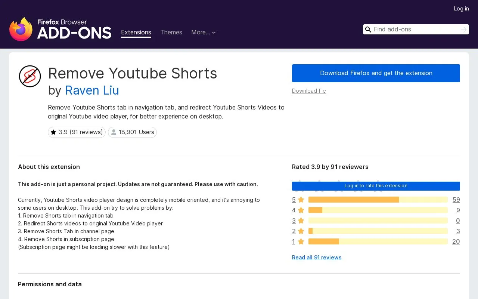Open the 3.9 (91 reviews) badge
Image resolution: width=478 pixels, height=299 pixels.
click(77, 132)
